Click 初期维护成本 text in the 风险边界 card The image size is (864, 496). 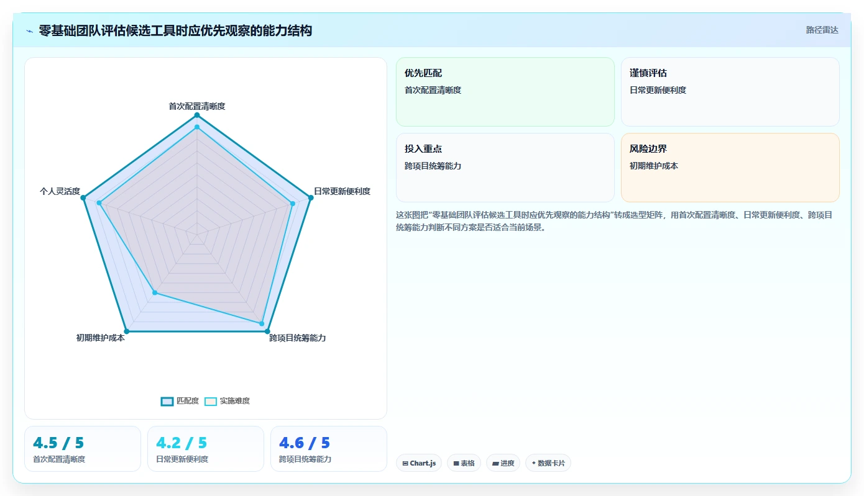tap(654, 166)
